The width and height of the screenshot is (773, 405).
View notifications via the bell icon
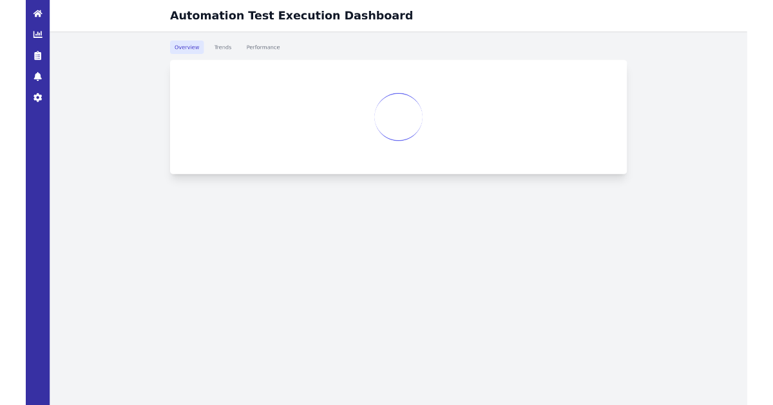click(37, 76)
